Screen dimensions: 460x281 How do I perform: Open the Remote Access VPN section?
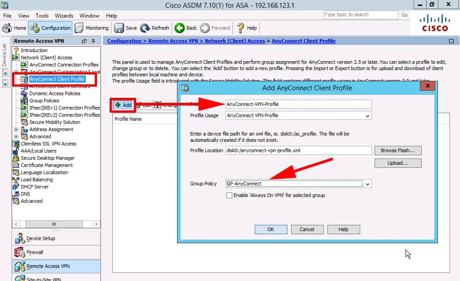click(x=56, y=266)
